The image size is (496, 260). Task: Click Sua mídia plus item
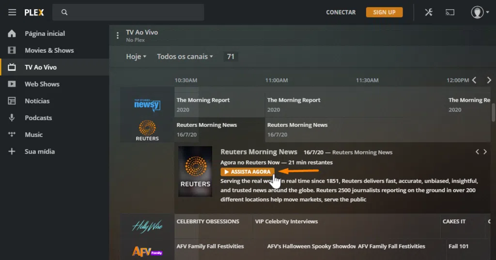tap(39, 152)
